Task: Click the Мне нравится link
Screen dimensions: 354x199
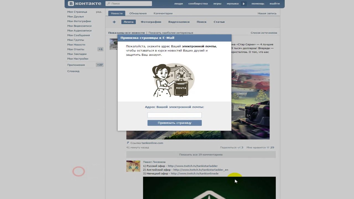Action: (256, 148)
